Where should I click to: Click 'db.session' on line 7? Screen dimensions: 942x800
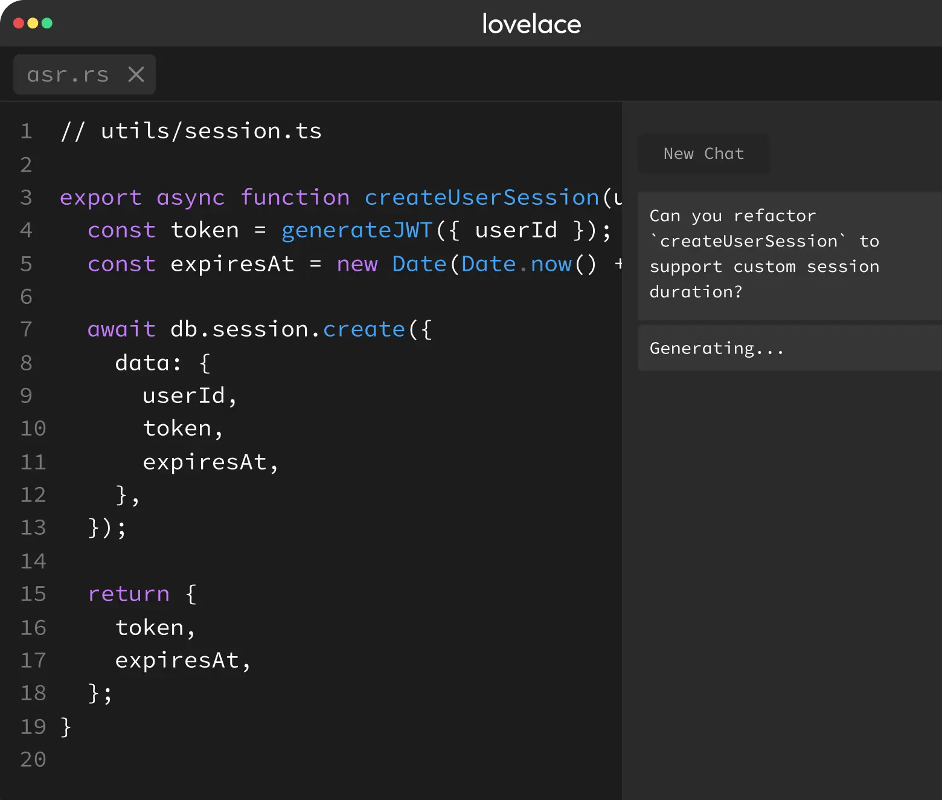239,329
